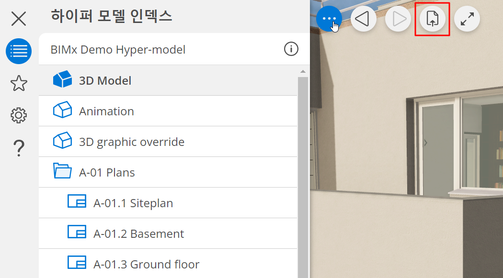Go to the previous view arrow
503x278 pixels.
pyautogui.click(x=364, y=19)
